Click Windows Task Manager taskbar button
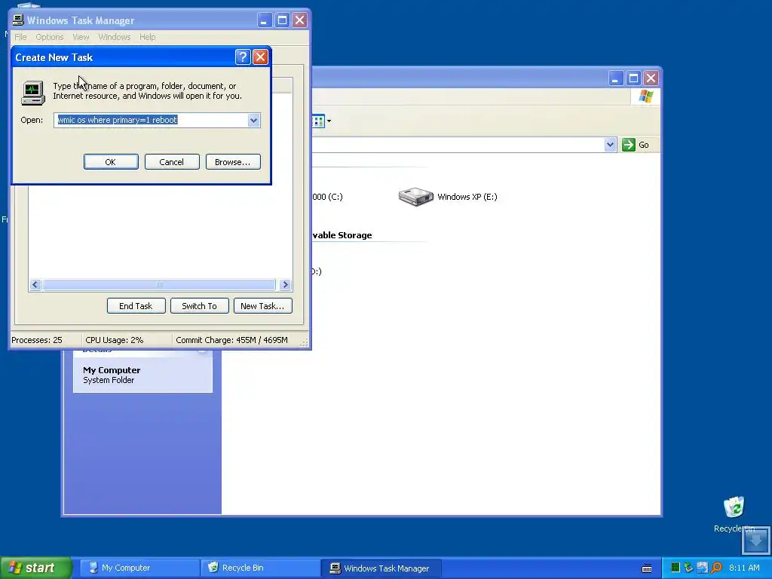This screenshot has height=579, width=772. coord(381,568)
